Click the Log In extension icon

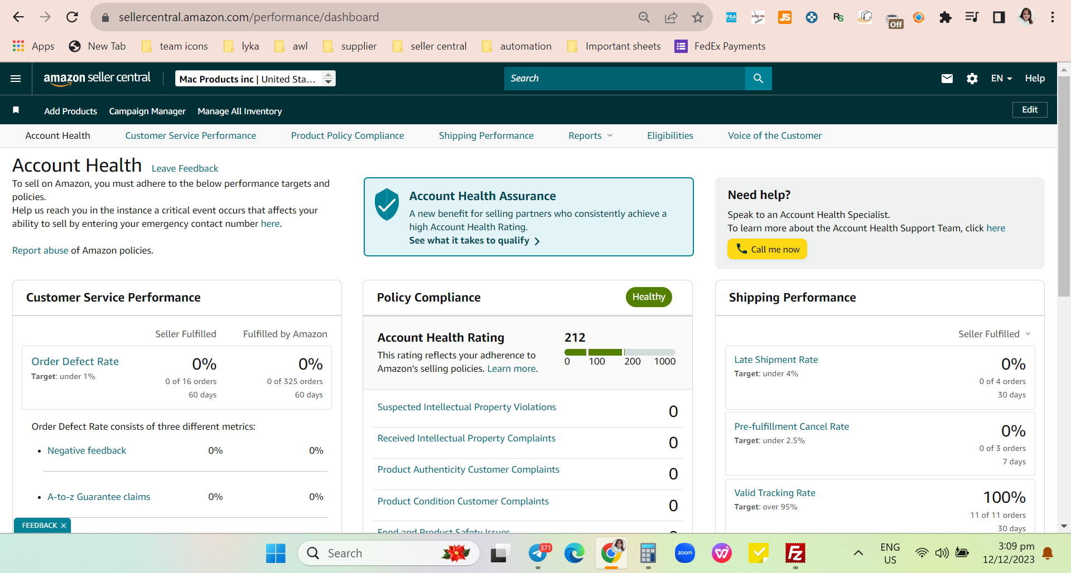(758, 17)
